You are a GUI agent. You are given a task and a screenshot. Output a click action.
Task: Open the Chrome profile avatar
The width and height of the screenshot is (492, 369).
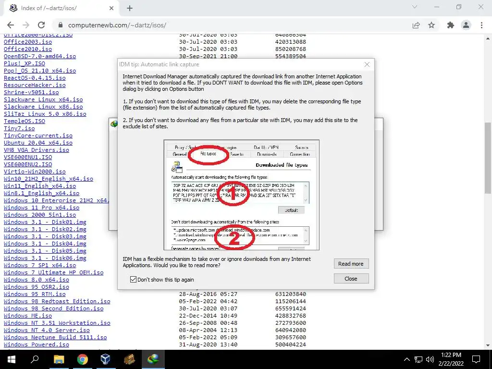point(466,25)
